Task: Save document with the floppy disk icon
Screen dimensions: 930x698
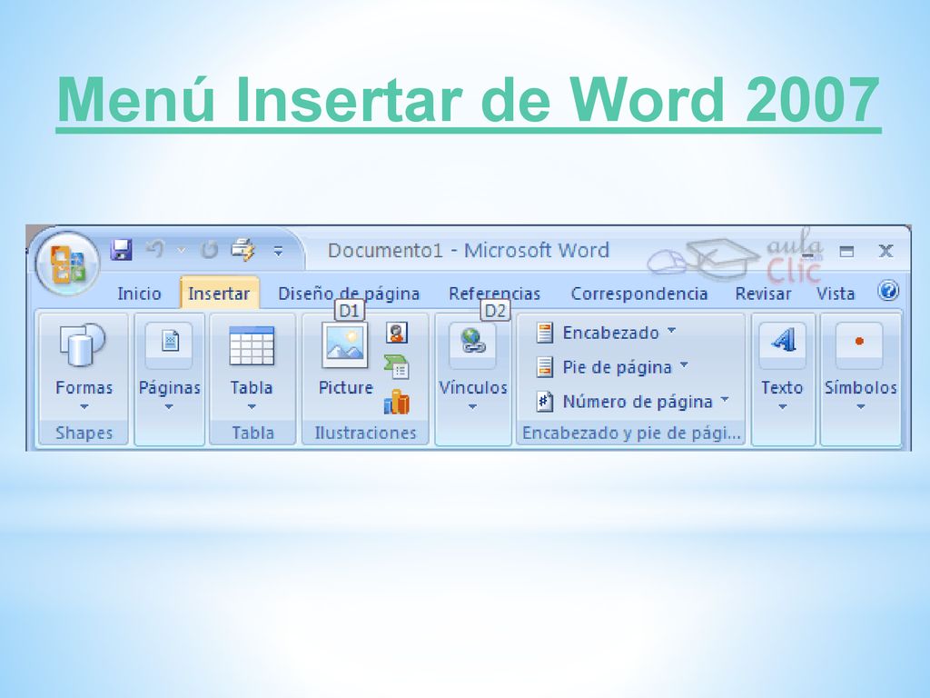Action: (x=121, y=250)
